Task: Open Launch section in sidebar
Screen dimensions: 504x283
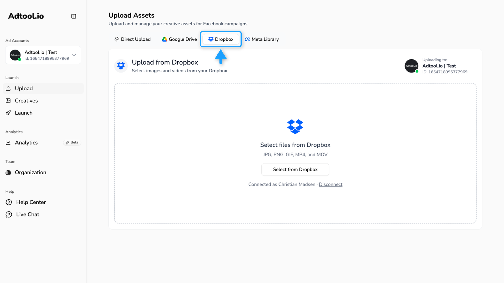Action: pos(43,113)
